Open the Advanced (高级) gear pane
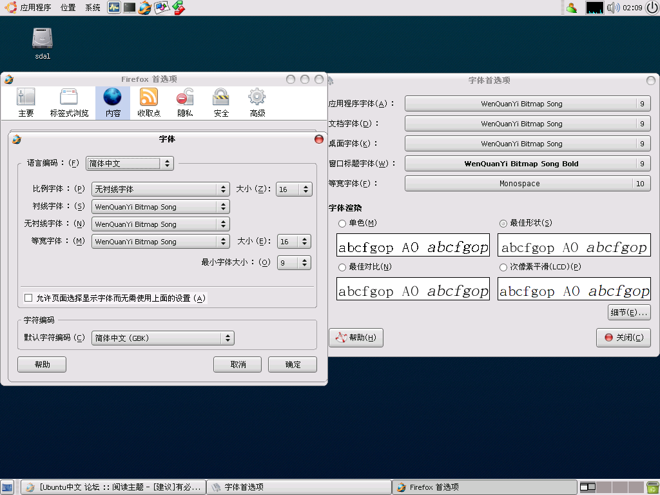 [x=257, y=103]
